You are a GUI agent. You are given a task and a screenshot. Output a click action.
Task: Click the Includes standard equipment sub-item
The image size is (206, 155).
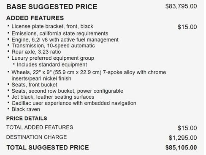(52, 65)
